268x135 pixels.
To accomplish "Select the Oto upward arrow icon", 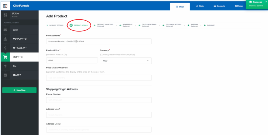I will pos(5,66).
